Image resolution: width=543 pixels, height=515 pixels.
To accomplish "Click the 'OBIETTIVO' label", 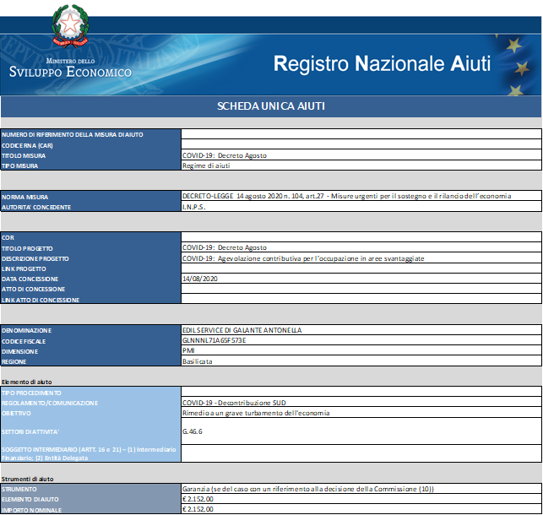I will [x=16, y=413].
